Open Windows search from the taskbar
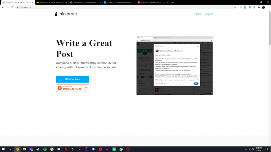 tap(10, 149)
